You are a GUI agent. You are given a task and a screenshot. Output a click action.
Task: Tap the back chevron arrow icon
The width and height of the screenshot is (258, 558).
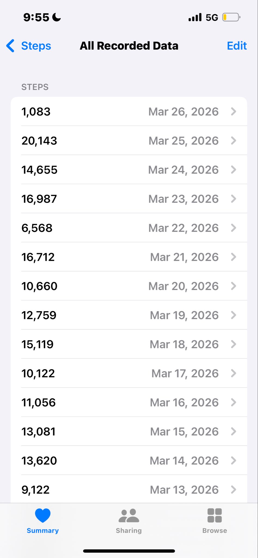pyautogui.click(x=10, y=46)
